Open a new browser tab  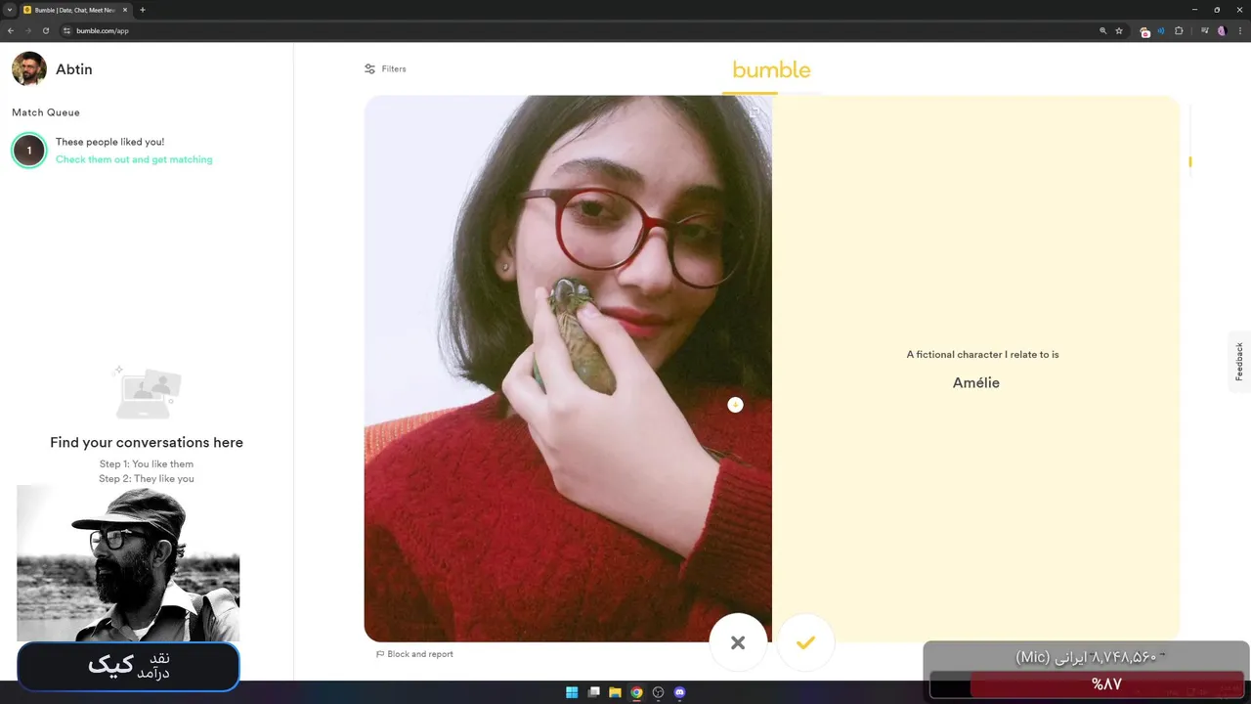[143, 10]
